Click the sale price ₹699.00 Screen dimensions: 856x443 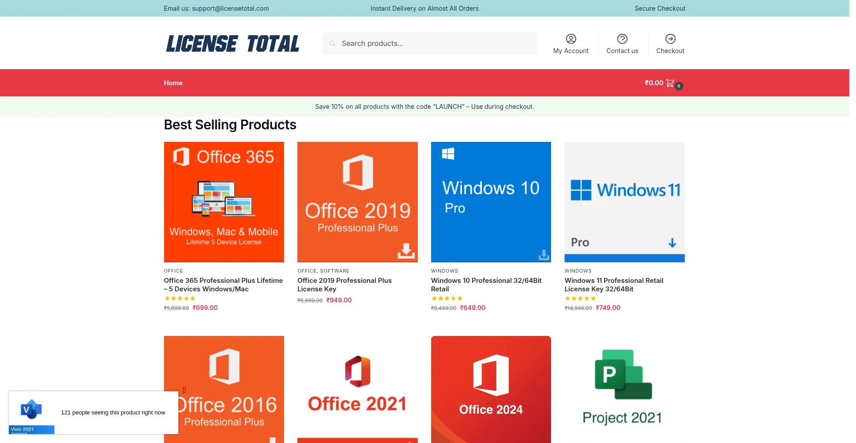[x=205, y=308]
